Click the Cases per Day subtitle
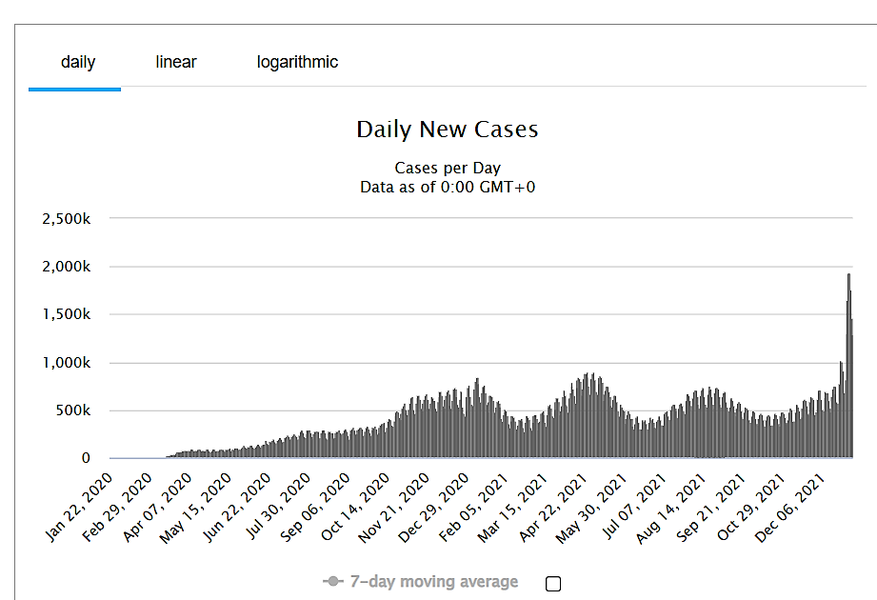Screen dimensions: 877x600 click(x=448, y=168)
